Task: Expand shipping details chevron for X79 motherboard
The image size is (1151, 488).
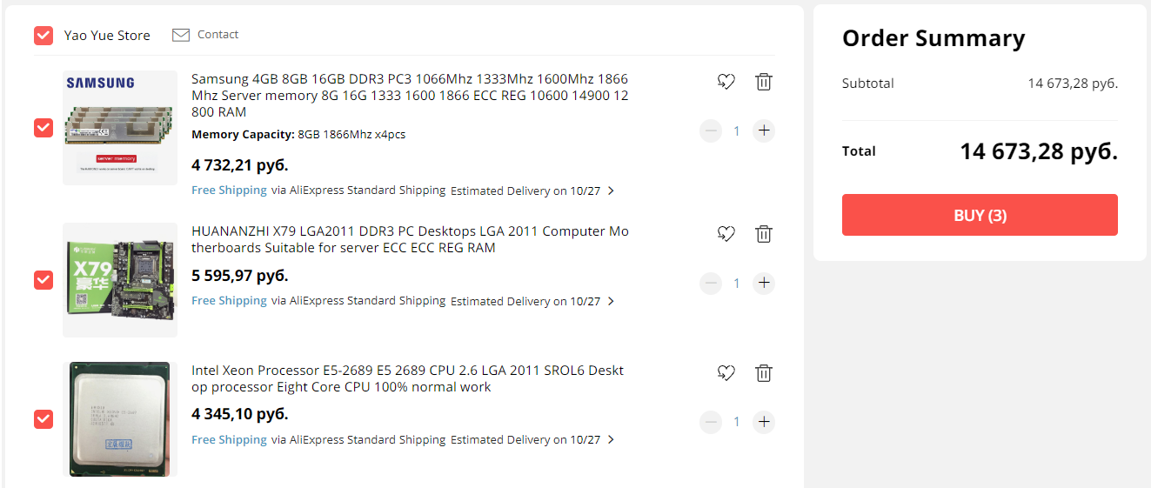Action: [x=611, y=301]
